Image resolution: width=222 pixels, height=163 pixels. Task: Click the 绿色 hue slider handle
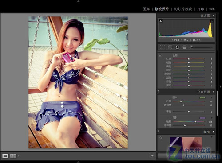[x=189, y=70]
